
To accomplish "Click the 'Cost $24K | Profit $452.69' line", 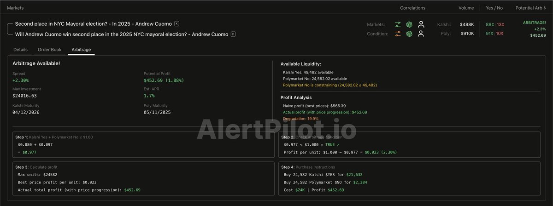I will point(314,189).
